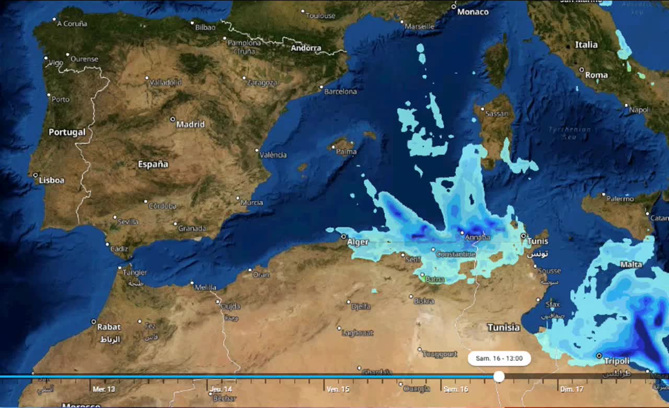The height and width of the screenshot is (408, 669).
Task: Click the Zaragoza city label
Action: pos(262,82)
